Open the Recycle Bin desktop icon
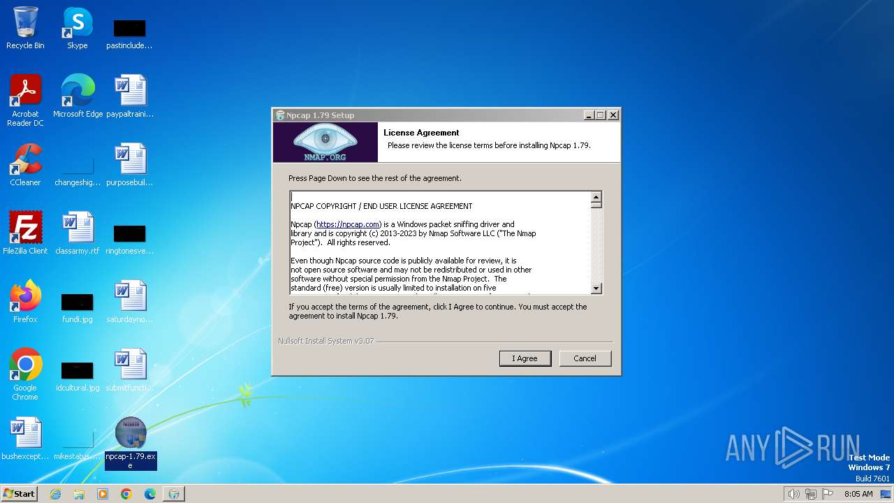The width and height of the screenshot is (894, 503). pyautogui.click(x=25, y=28)
